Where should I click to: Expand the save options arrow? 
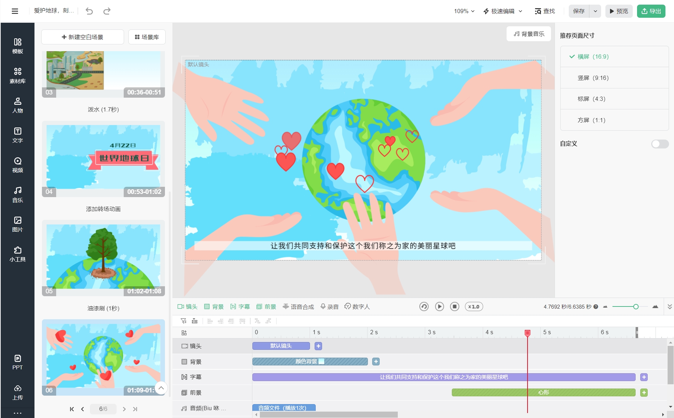click(x=595, y=11)
